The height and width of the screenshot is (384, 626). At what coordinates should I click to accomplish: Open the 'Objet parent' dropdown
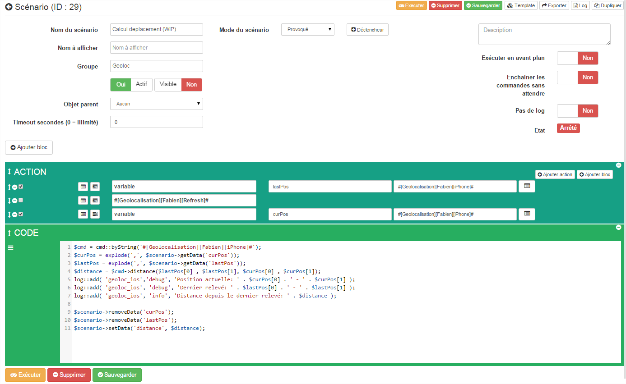click(x=156, y=104)
